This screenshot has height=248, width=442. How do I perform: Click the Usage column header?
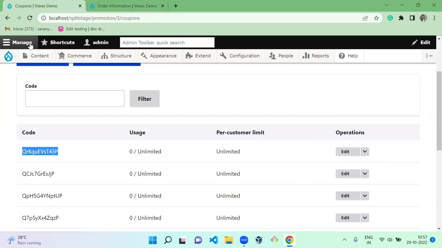(137, 132)
